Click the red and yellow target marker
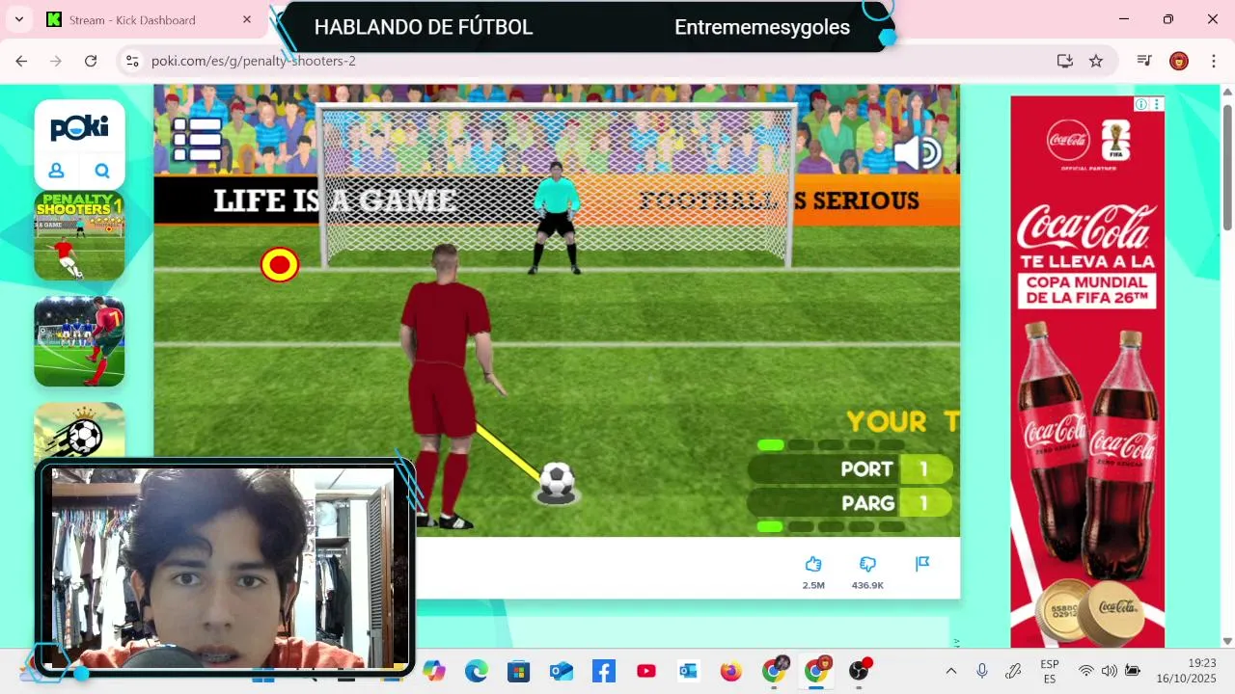Screen dimensions: 1235x694 click(x=280, y=264)
